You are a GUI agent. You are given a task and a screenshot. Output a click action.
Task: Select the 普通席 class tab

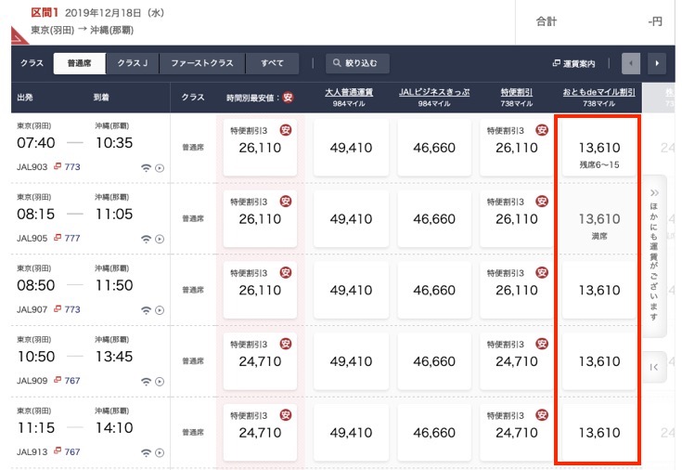[x=79, y=63]
